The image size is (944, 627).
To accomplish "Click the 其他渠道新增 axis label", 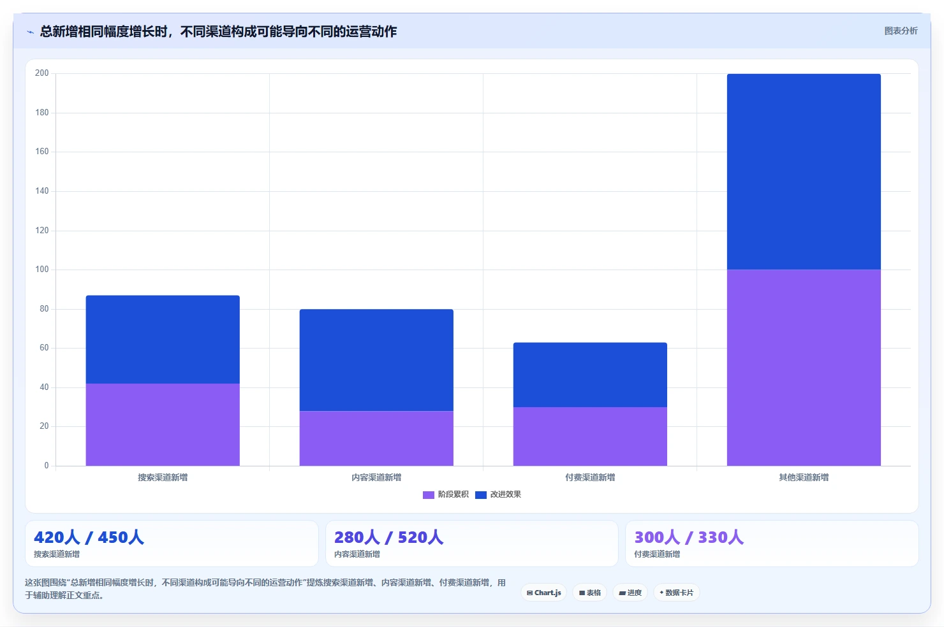I will [804, 477].
